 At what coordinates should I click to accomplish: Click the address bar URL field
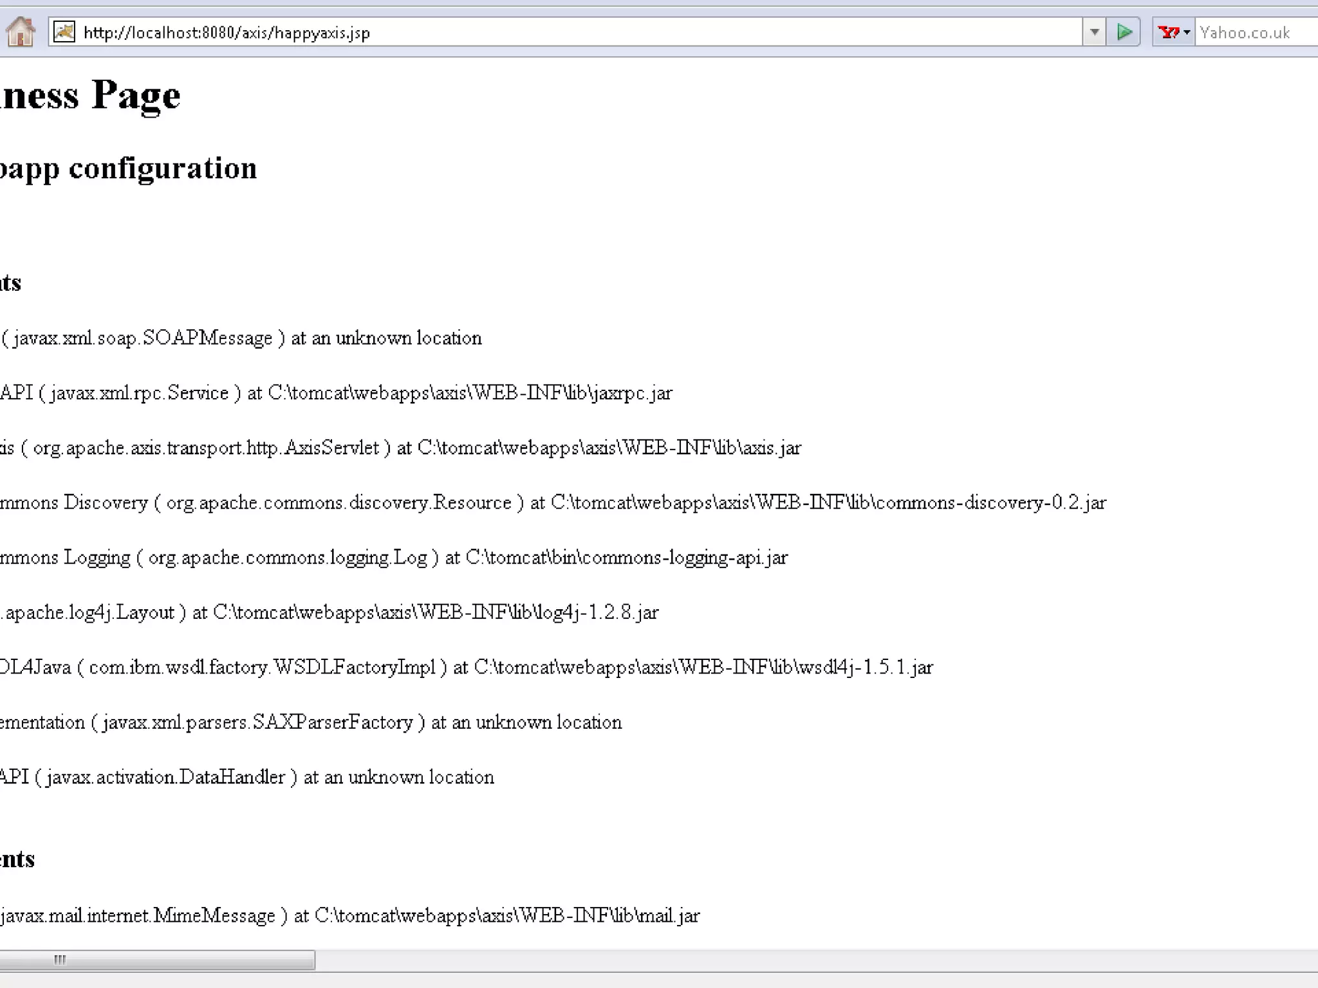coord(565,32)
